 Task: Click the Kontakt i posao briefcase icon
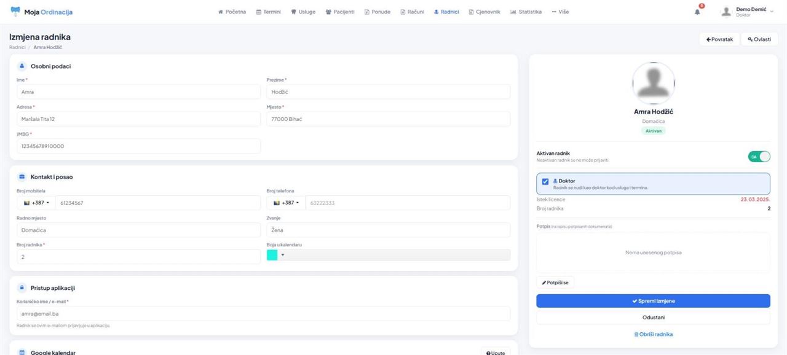[22, 177]
